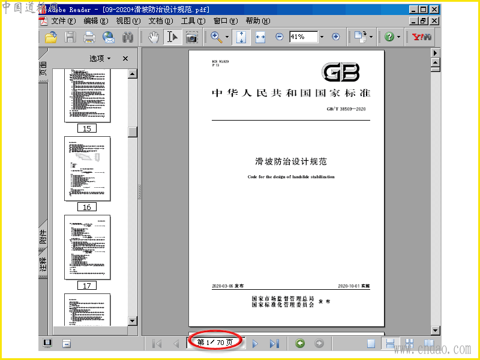The width and height of the screenshot is (480, 360).
Task: Open Help with the question mark icon
Action: tap(389, 37)
